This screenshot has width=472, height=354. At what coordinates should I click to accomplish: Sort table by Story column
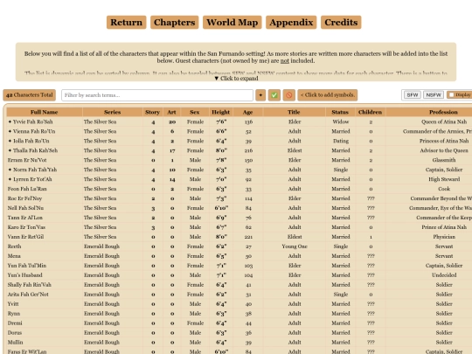(x=153, y=112)
